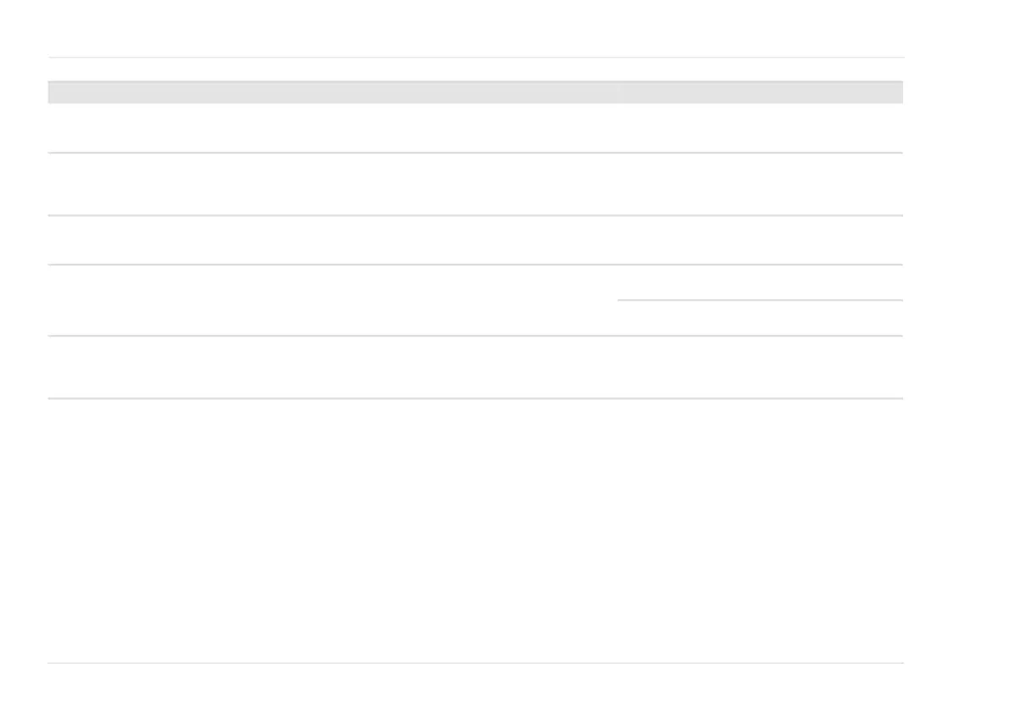Click the blank area below the table
1009x711 pixels.
tap(474, 525)
